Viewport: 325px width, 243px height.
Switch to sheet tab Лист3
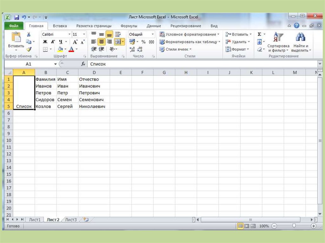click(x=71, y=220)
